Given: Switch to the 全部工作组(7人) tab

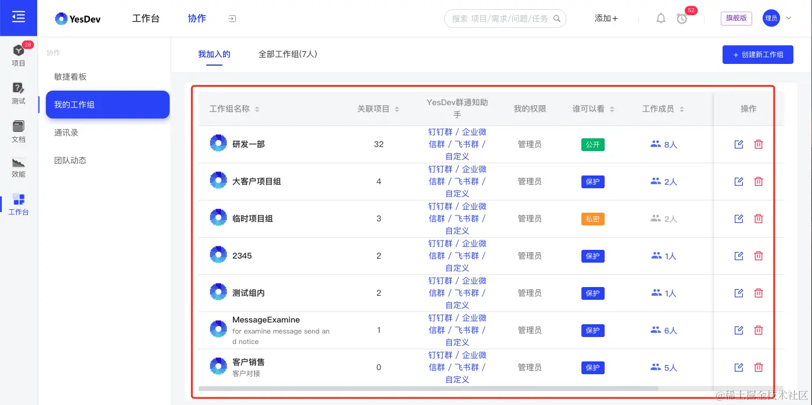Looking at the screenshot, I should (x=288, y=54).
